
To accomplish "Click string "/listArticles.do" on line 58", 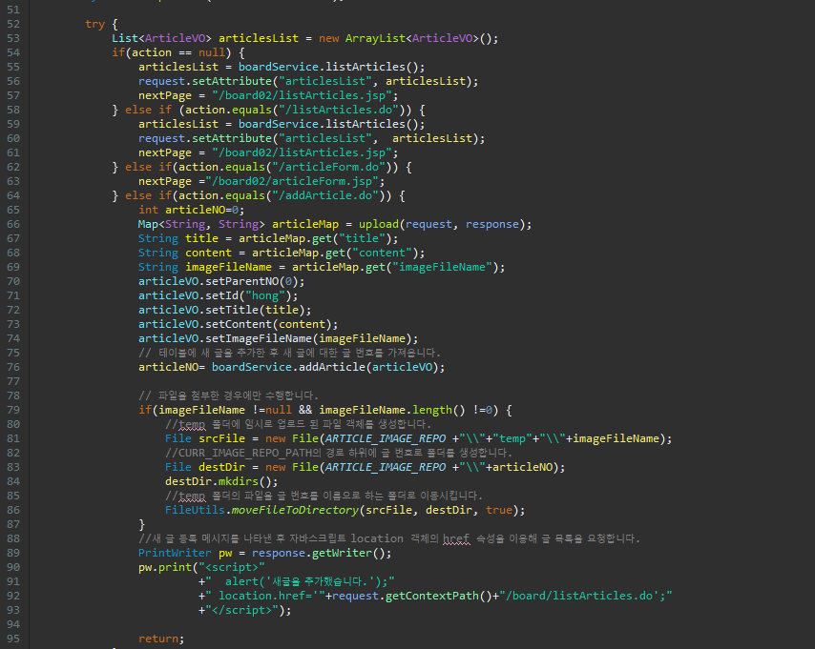I will [339, 110].
